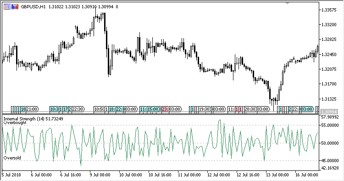Click the 55.00000 indicator level value
The height and width of the screenshot is (181, 344).
point(330,125)
